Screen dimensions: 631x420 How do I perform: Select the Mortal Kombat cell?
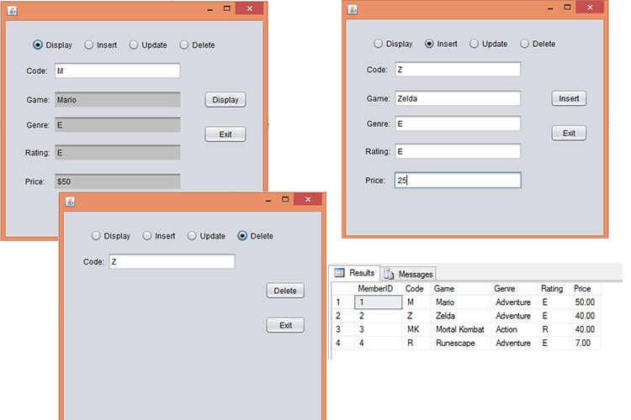(x=460, y=329)
